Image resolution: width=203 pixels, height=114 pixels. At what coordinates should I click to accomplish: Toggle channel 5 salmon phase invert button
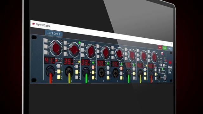coord(121,68)
